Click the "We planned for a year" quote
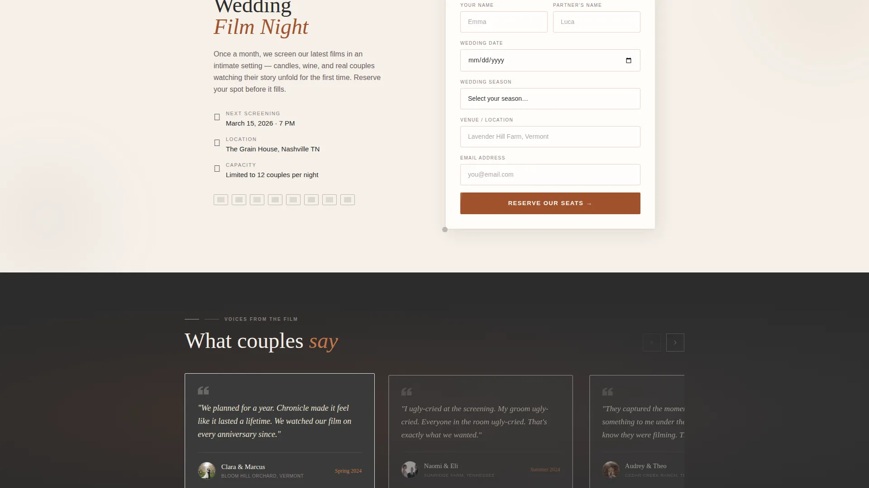This screenshot has width=869, height=488. click(275, 421)
